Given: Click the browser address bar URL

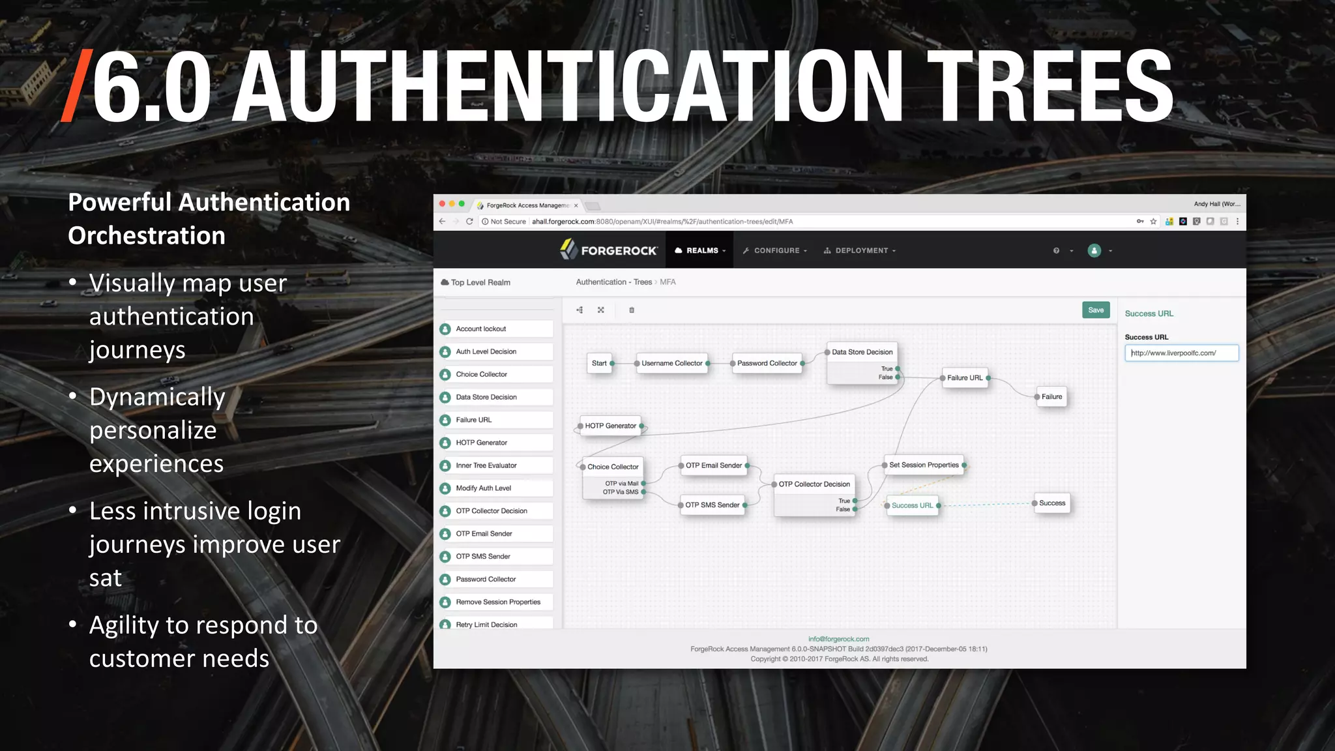Looking at the screenshot, I should point(662,222).
